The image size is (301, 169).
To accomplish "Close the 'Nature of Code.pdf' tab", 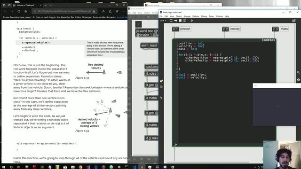I will click(x=40, y=5).
